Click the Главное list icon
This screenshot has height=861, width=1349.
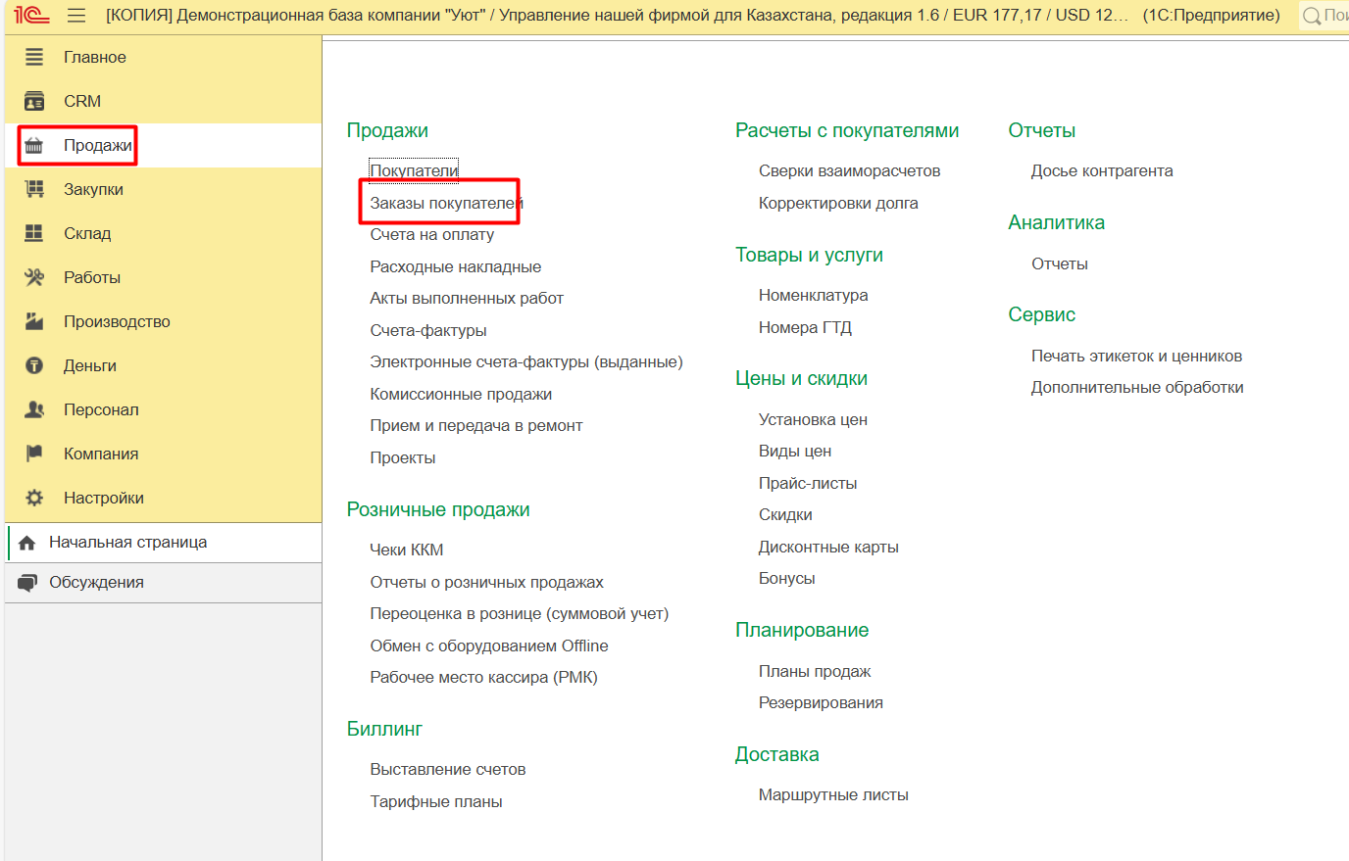point(34,57)
